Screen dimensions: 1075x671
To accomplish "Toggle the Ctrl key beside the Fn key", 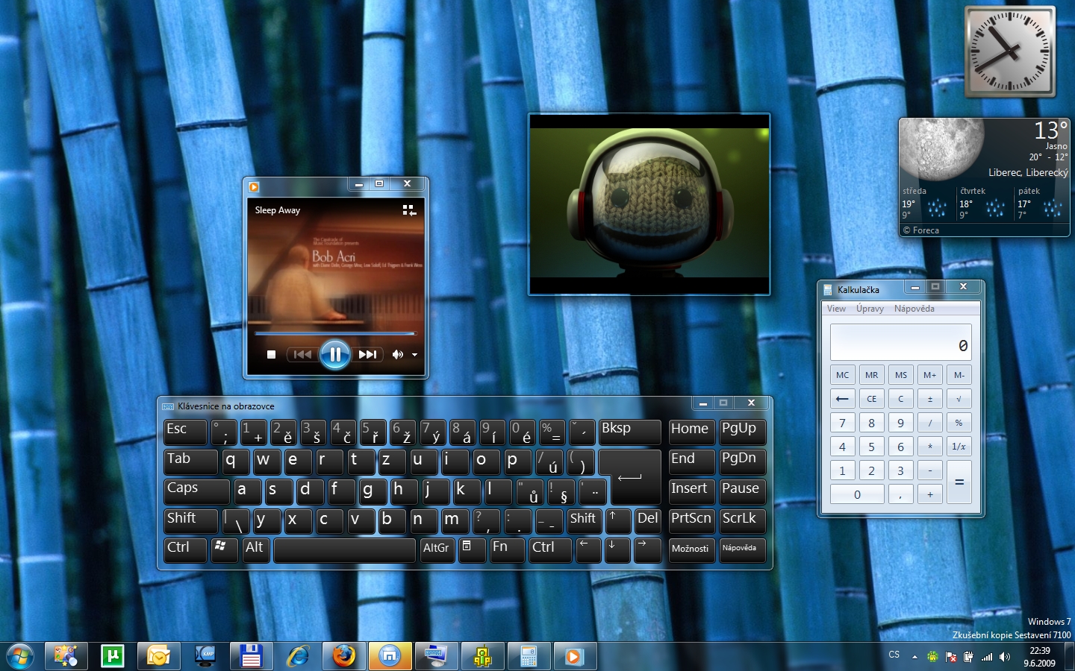I will (550, 549).
